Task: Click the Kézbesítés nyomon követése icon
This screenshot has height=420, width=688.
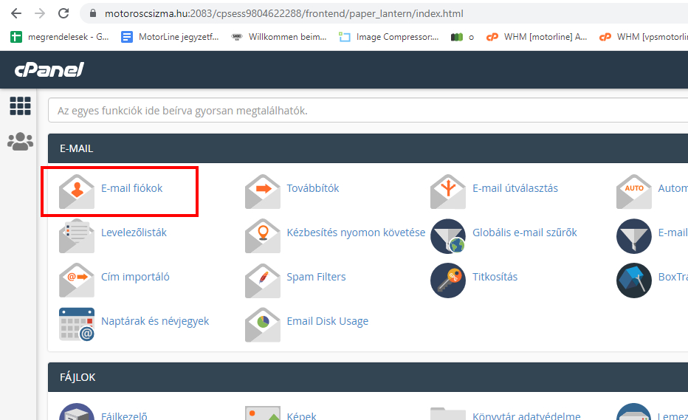Action: pos(263,235)
